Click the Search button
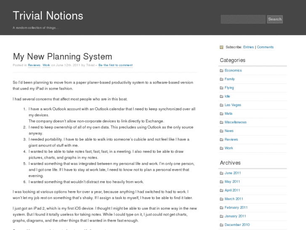 coord(275,19)
